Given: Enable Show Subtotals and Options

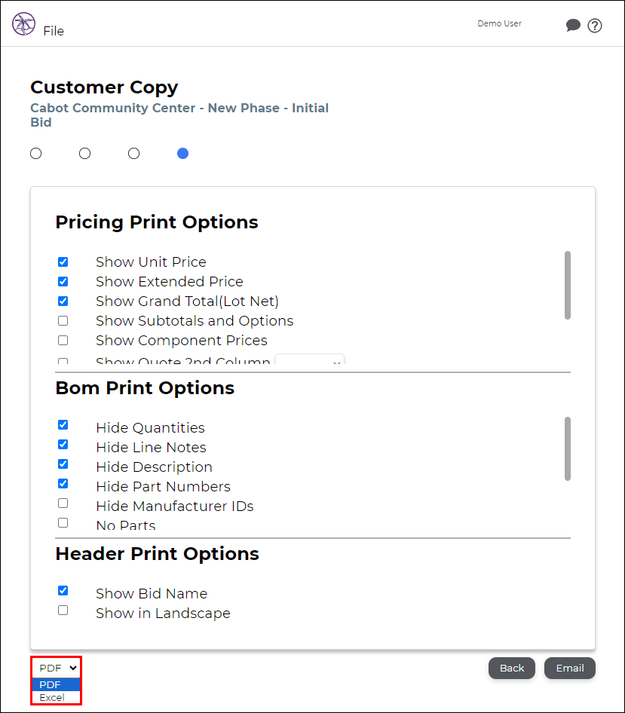Looking at the screenshot, I should click(x=63, y=321).
